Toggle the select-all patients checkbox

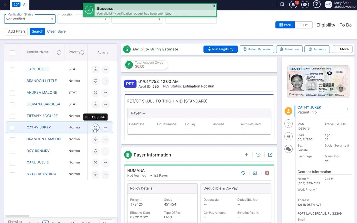point(13,53)
